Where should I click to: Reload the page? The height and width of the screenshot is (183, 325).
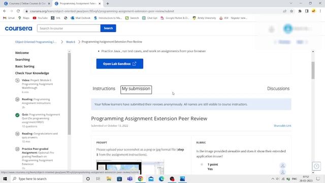18,11
